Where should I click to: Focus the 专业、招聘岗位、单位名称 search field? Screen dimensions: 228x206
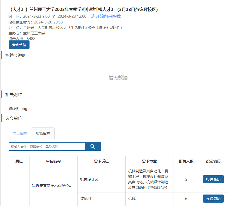tap(47, 147)
